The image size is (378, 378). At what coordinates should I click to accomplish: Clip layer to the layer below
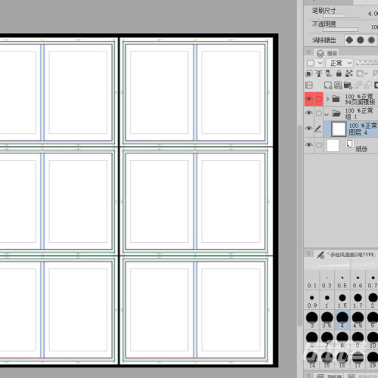coord(308,73)
